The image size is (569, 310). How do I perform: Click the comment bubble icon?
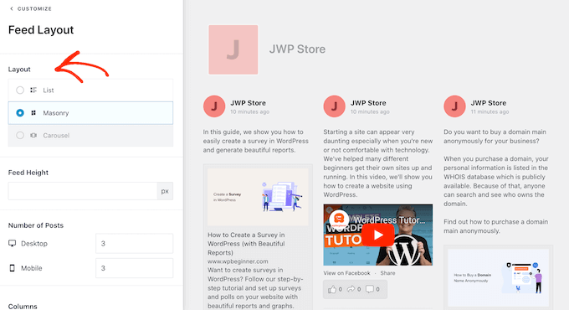370,289
